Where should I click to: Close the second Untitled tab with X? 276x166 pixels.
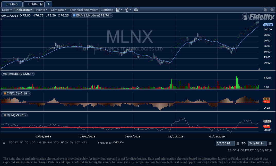pyautogui.click(x=42, y=4)
